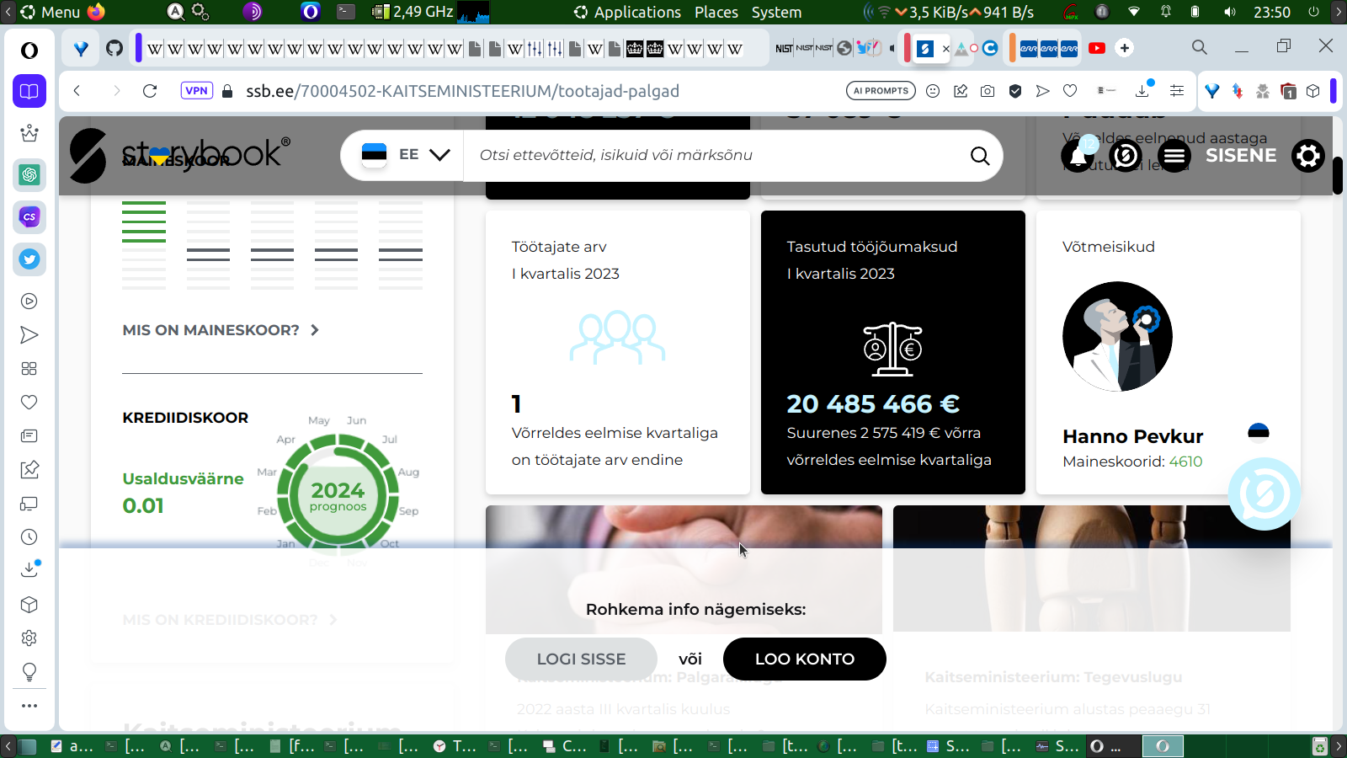This screenshot has width=1347, height=758.
Task: Click the system clock showing 23:50
Action: (x=1271, y=12)
